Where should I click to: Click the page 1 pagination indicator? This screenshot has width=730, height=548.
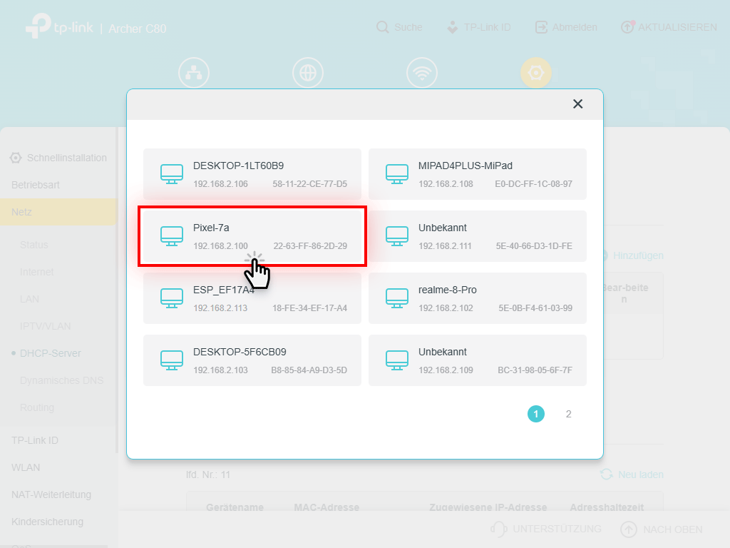coord(535,414)
